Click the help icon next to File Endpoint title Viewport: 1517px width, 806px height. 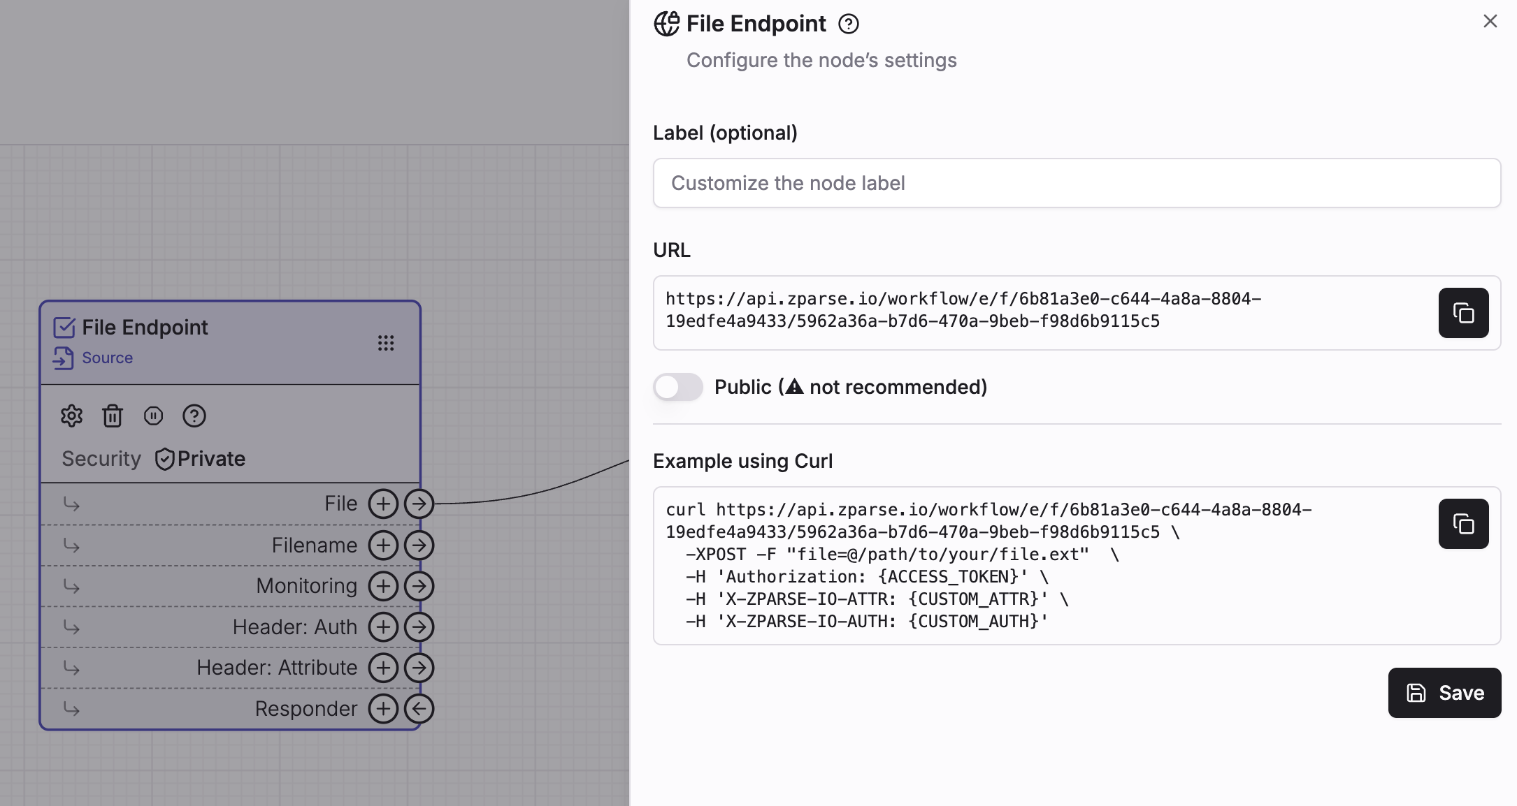848,24
